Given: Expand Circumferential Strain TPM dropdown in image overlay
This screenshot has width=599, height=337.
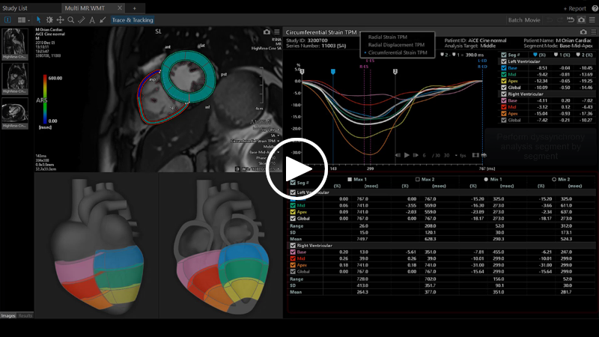Looking at the screenshot, I should [278, 141].
